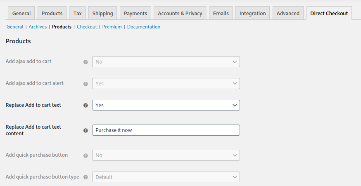
Task: Open the Add quick purchase button dropdown
Action: pyautogui.click(x=166, y=155)
